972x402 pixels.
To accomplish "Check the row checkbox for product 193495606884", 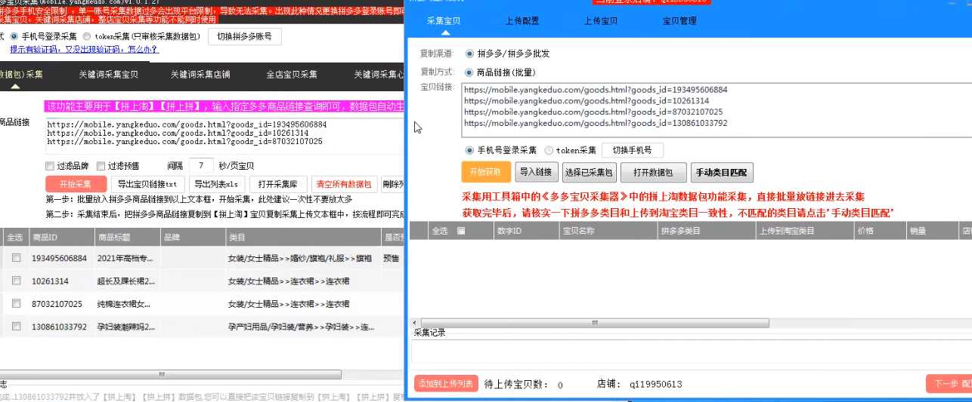I will pyautogui.click(x=16, y=258).
